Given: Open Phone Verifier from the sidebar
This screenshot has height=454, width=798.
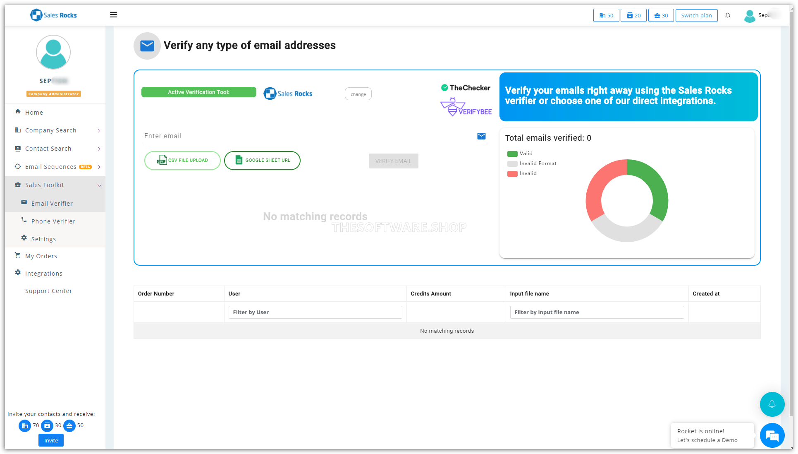Looking at the screenshot, I should pos(53,221).
